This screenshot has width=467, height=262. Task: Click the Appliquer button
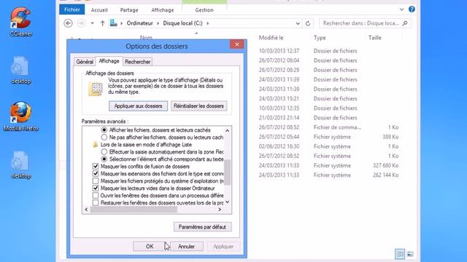click(223, 247)
